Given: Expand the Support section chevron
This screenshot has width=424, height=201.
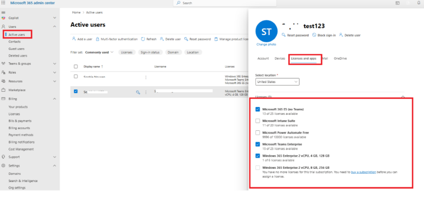Looking at the screenshot, I should point(55,157).
